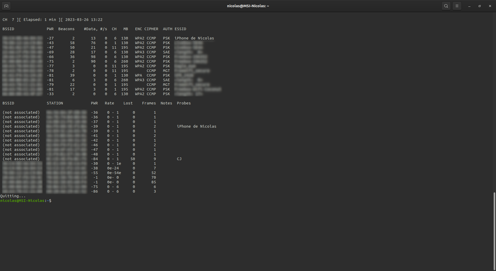Click the Frames column header
Viewport: 496px width, 271px height.
(x=149, y=103)
